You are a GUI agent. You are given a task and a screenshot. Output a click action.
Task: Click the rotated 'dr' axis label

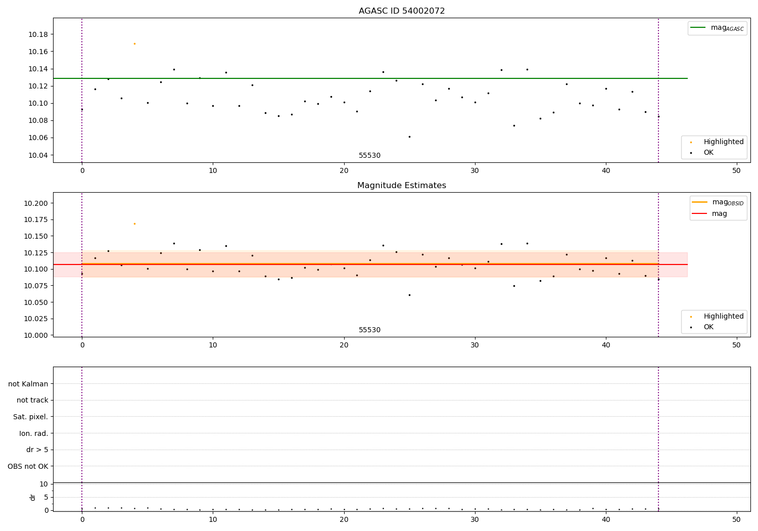click(33, 497)
